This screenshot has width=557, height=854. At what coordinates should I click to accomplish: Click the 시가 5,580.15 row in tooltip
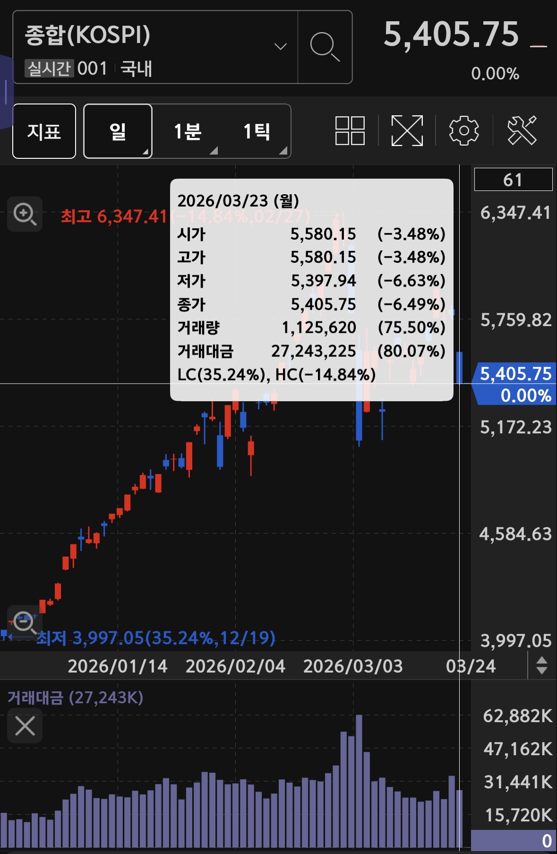tap(311, 233)
